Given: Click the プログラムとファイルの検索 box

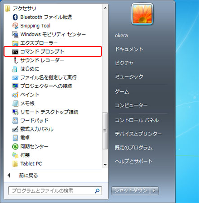Looking at the screenshot, I should (55, 191).
